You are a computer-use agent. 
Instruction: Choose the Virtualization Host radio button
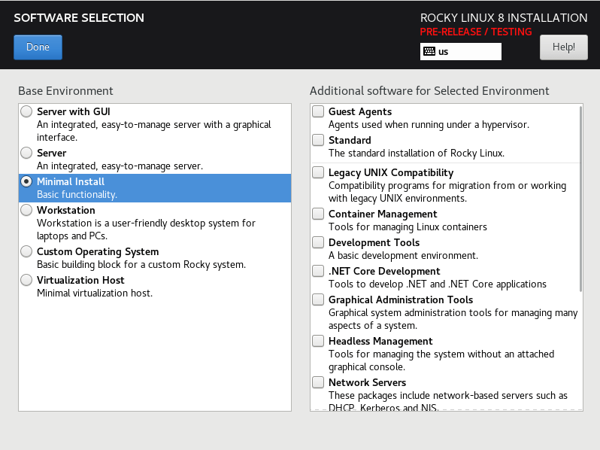(26, 280)
